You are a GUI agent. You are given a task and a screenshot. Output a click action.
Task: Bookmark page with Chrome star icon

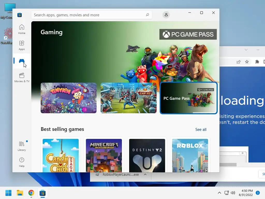pyautogui.click(x=247, y=62)
